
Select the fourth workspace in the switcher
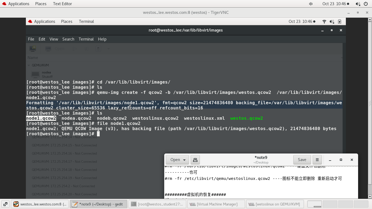361,204
